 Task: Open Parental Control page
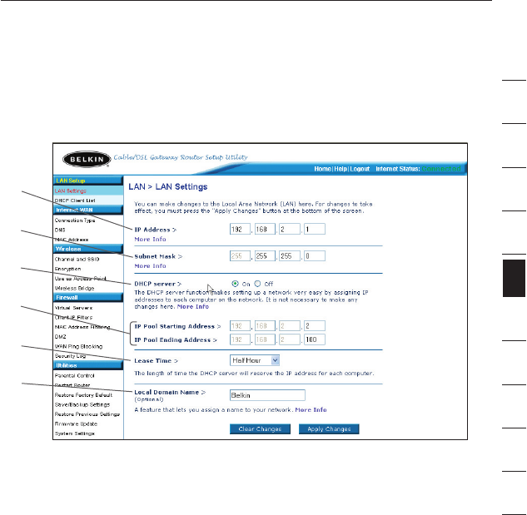pos(75,375)
